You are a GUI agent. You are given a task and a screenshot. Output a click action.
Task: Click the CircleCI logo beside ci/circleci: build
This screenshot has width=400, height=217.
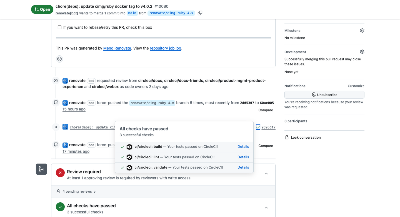point(129,146)
